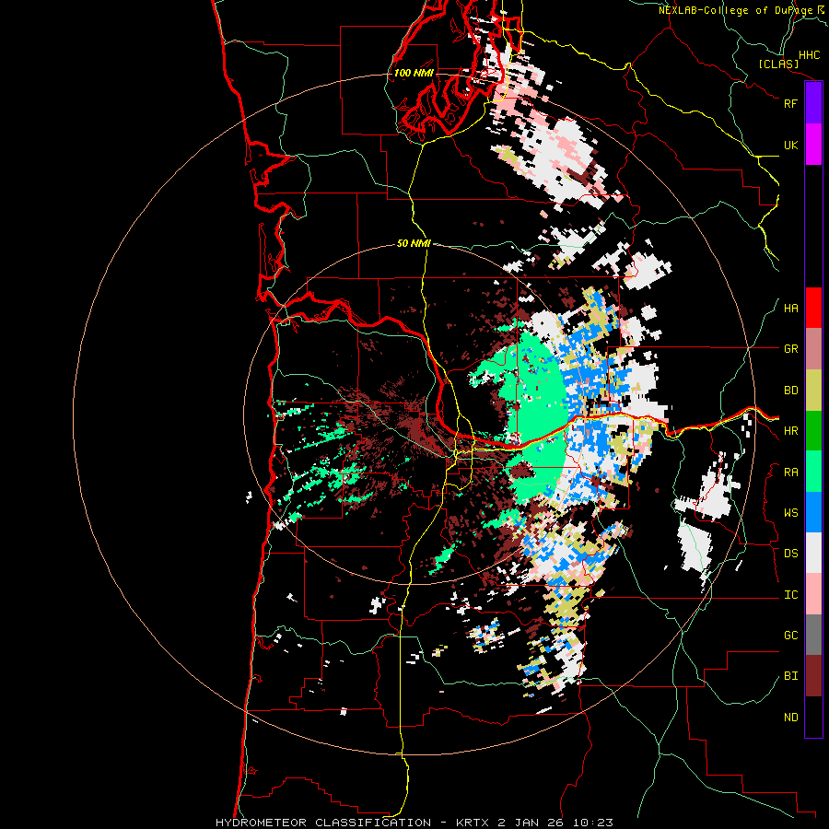Click the HHC product code text
Screen dimensions: 829x829
pos(810,55)
